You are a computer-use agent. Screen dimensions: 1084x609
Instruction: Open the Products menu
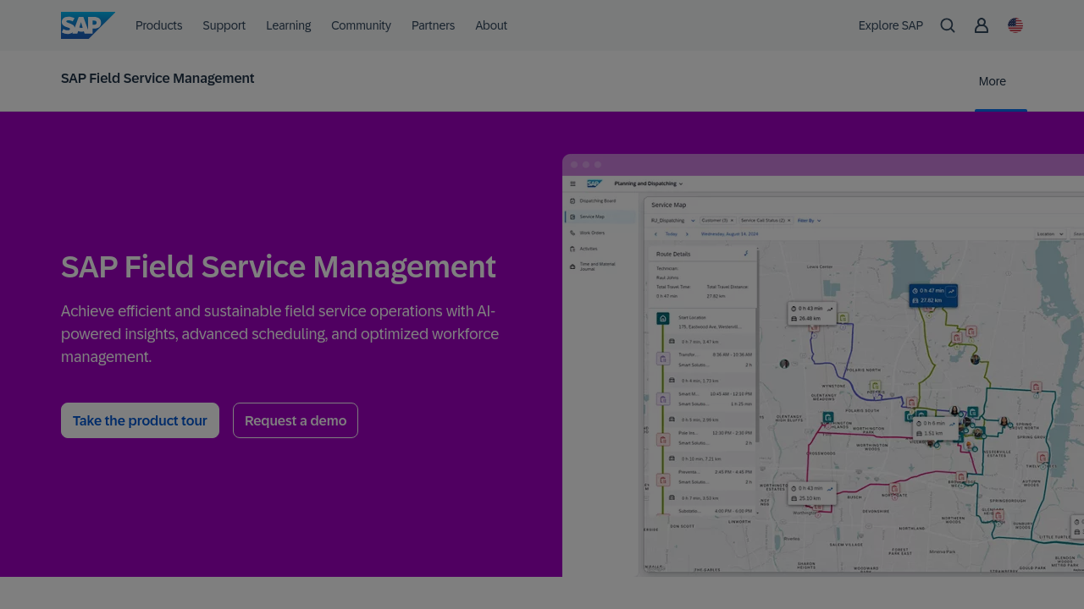(158, 25)
